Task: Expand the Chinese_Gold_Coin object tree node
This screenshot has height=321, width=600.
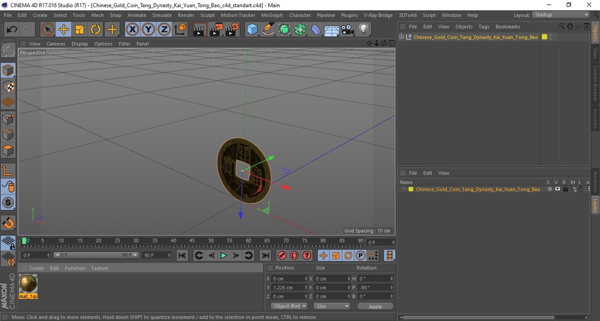Action: 402,37
